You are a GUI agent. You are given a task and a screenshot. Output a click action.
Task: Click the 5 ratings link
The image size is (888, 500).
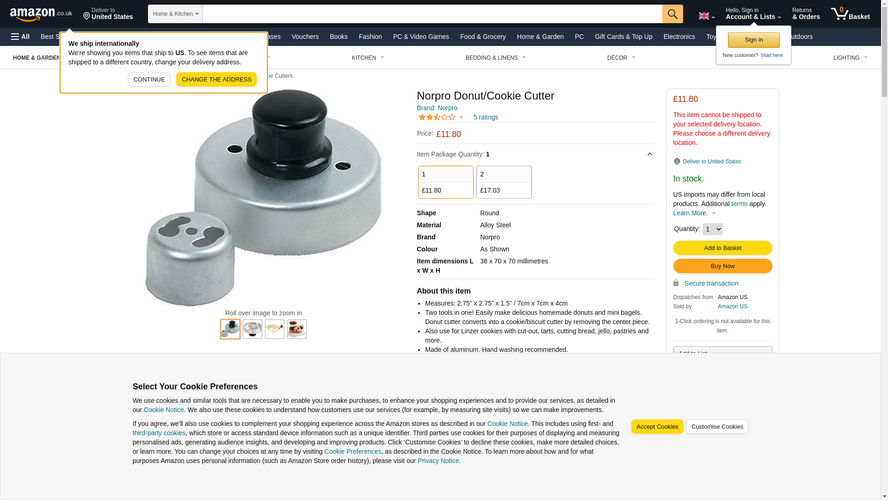coord(486,117)
